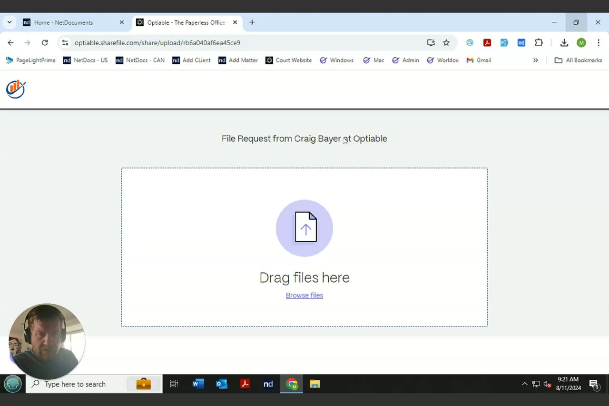This screenshot has height=406, width=609.
Task: Open Adobe Acrobat from the taskbar
Action: click(245, 384)
